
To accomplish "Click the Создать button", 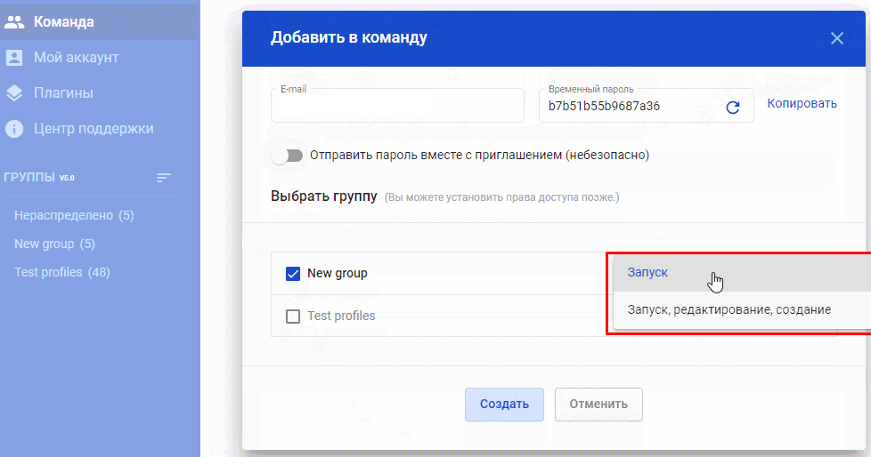I will [504, 405].
